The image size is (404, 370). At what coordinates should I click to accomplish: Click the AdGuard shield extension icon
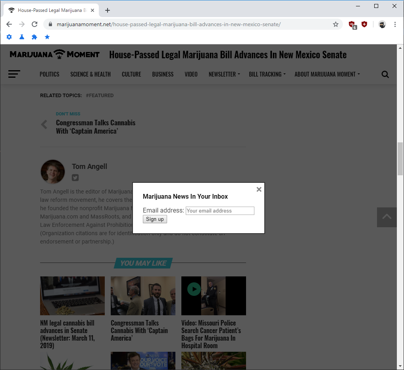click(x=364, y=24)
